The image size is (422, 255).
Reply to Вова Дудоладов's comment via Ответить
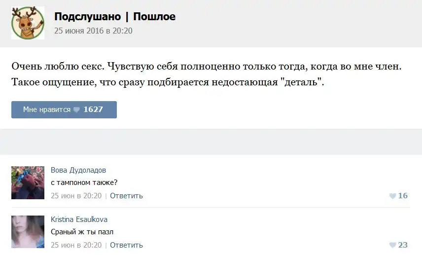pos(126,196)
